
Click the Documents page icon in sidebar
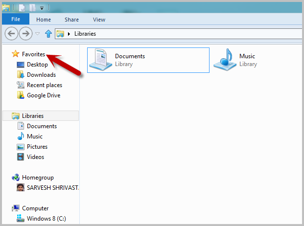[21, 126]
